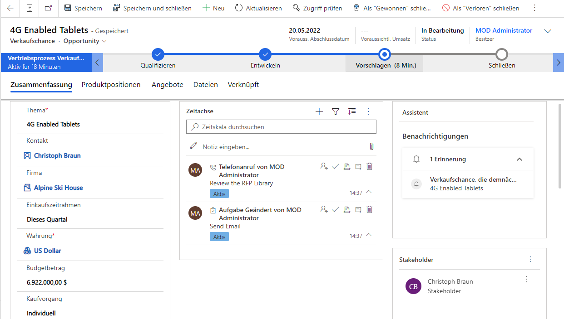Viewport: 564px width, 319px height.
Task: Expand the header details chevron beside Besitzer
Action: click(x=548, y=31)
